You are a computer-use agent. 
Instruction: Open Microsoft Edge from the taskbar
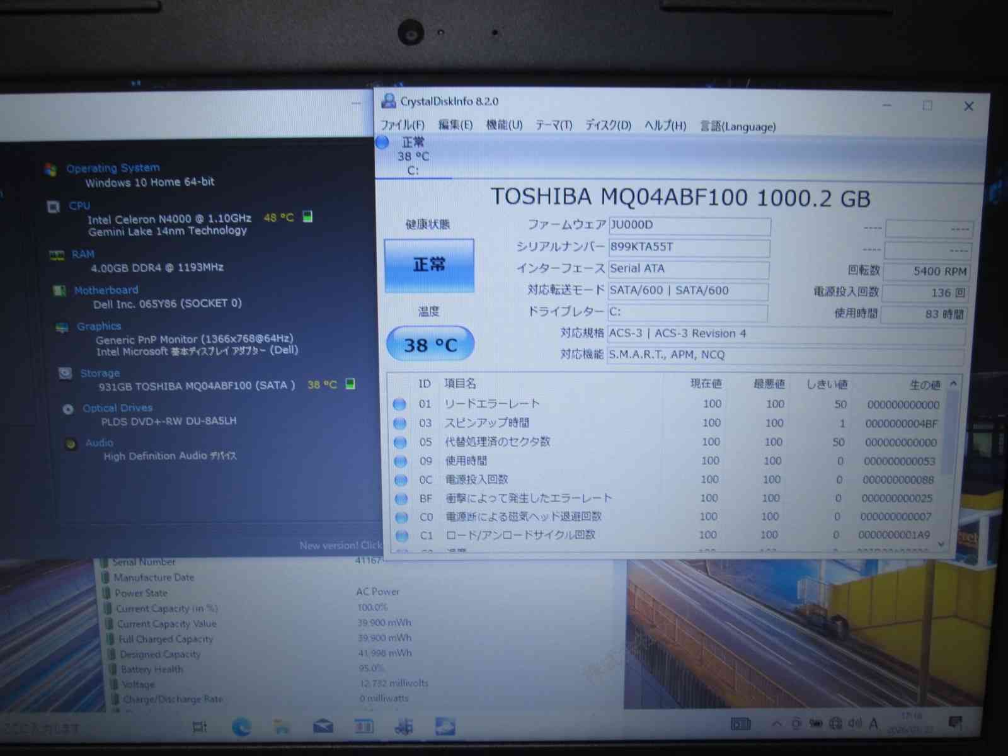(243, 726)
